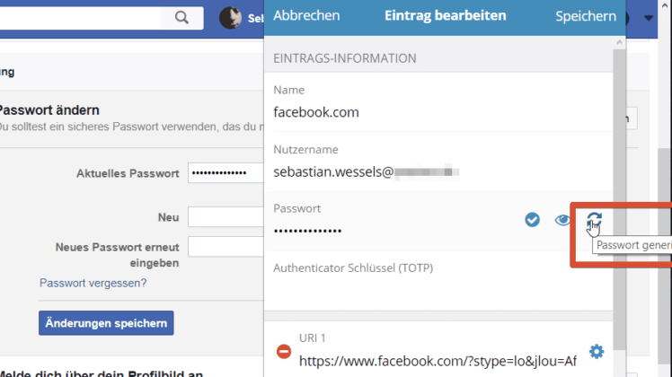Remove URI 1 with the red minus icon

pos(284,352)
